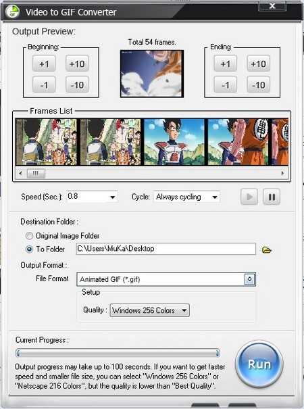Pause the GIF preview playback

coord(272,197)
